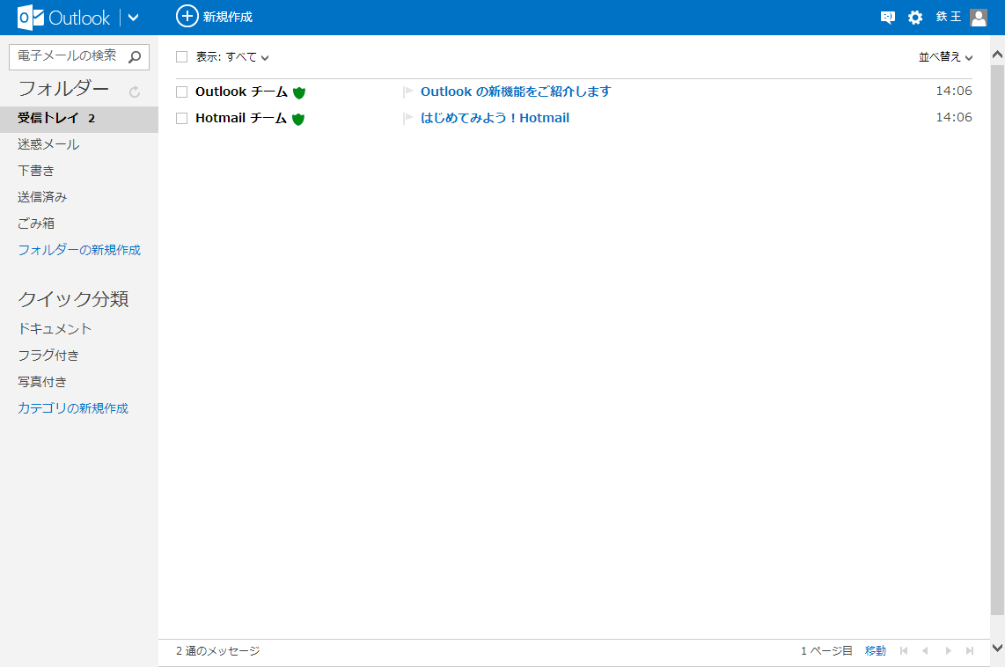Click the 新規作成 plus icon
Image resolution: width=1005 pixels, height=667 pixels.
pyautogui.click(x=187, y=16)
